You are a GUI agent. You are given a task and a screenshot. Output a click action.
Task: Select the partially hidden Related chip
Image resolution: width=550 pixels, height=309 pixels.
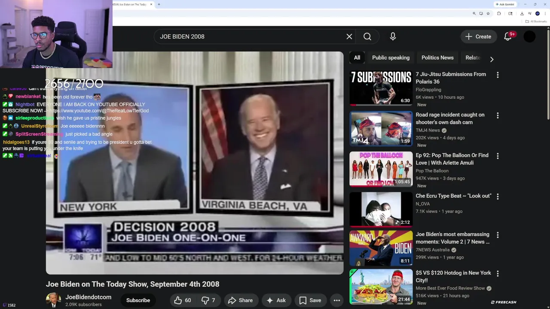473,58
